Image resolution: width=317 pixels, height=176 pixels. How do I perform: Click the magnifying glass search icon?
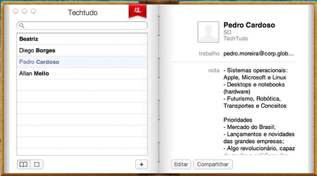pyautogui.click(x=22, y=26)
